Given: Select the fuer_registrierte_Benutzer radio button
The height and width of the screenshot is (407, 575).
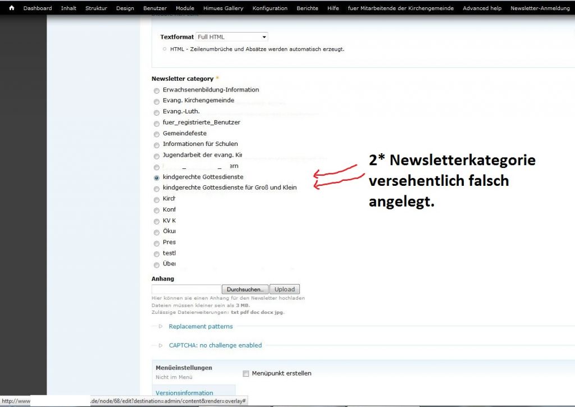Looking at the screenshot, I should click(x=157, y=123).
